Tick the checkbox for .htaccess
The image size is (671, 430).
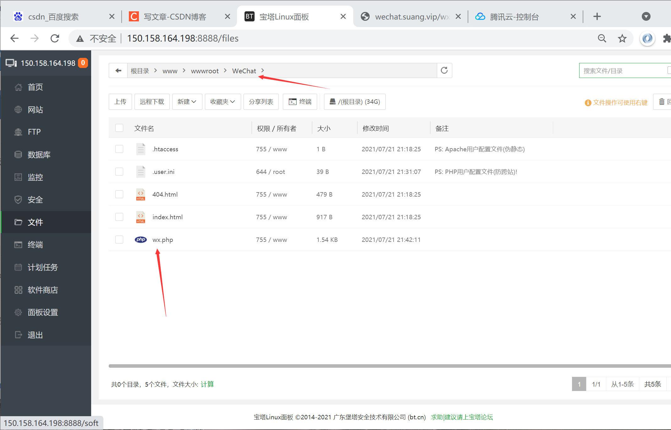point(119,149)
